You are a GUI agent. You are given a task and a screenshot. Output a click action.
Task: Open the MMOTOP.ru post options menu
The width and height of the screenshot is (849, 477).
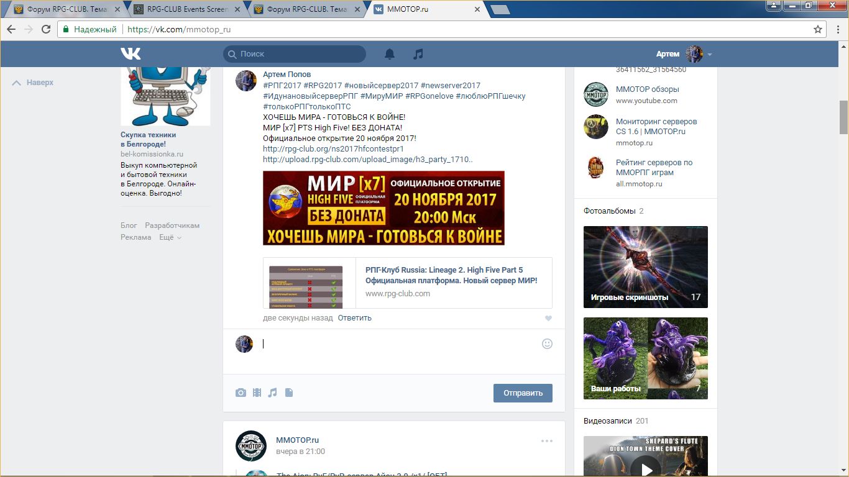click(x=547, y=441)
